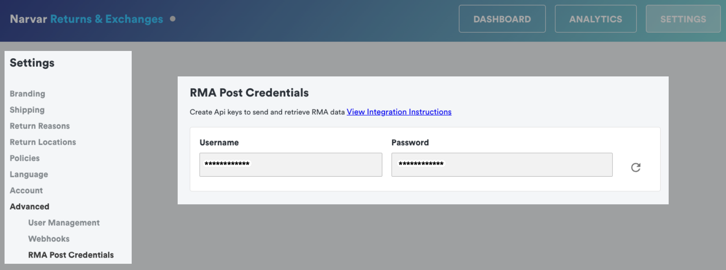726x270 pixels.
Task: Click the Password credential field
Action: (x=502, y=165)
